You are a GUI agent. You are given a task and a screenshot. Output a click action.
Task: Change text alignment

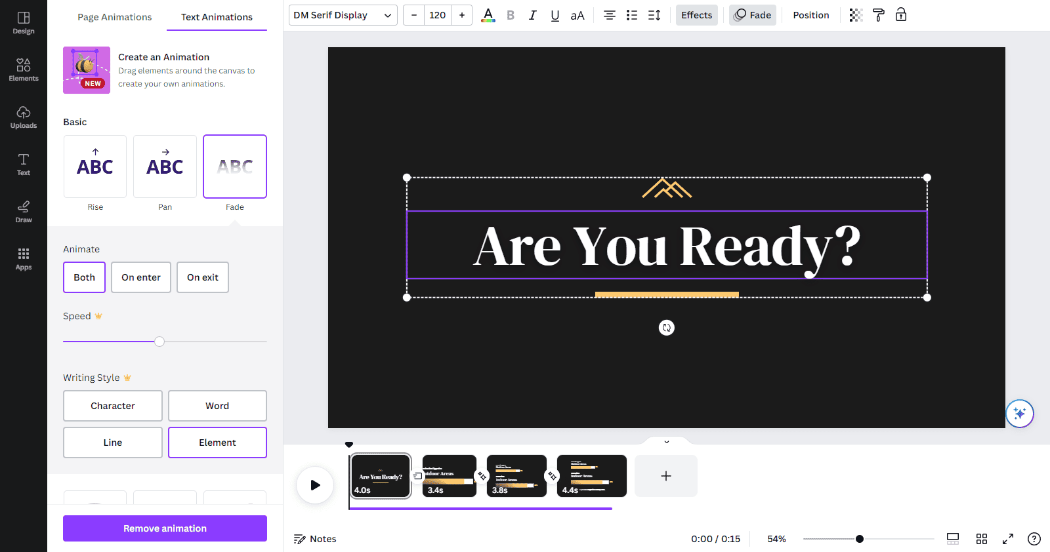610,15
